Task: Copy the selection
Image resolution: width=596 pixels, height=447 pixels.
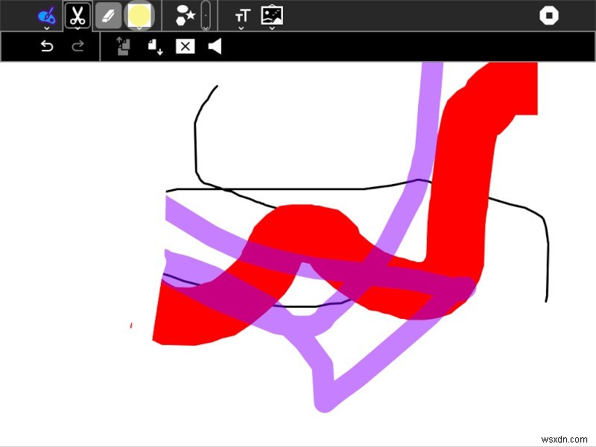Action: tap(123, 46)
